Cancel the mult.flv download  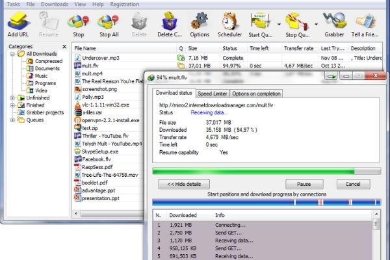(353, 184)
